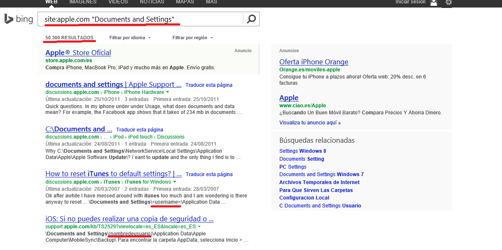Select 'Configuracion Local' related search
Screen dimensions: 502x250
click(304, 198)
